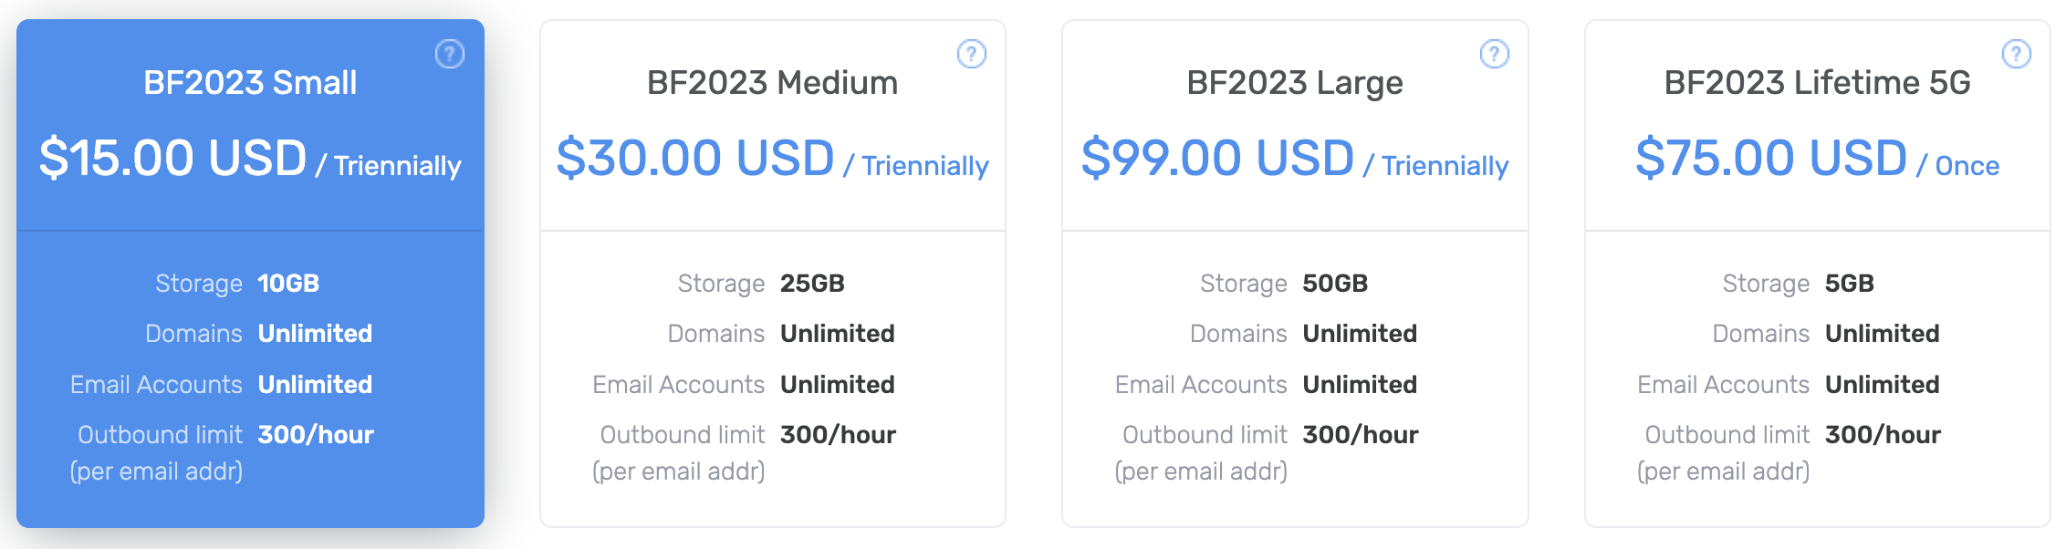Click the $30.00 USD Triennially price

[772, 159]
